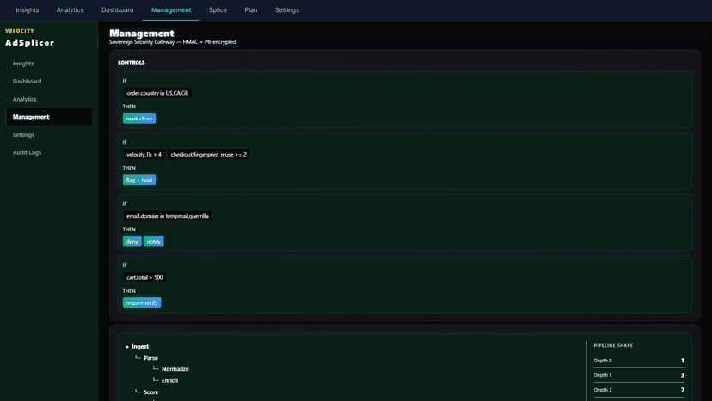Select the Parse tree node
Image resolution: width=712 pixels, height=401 pixels.
coord(150,358)
